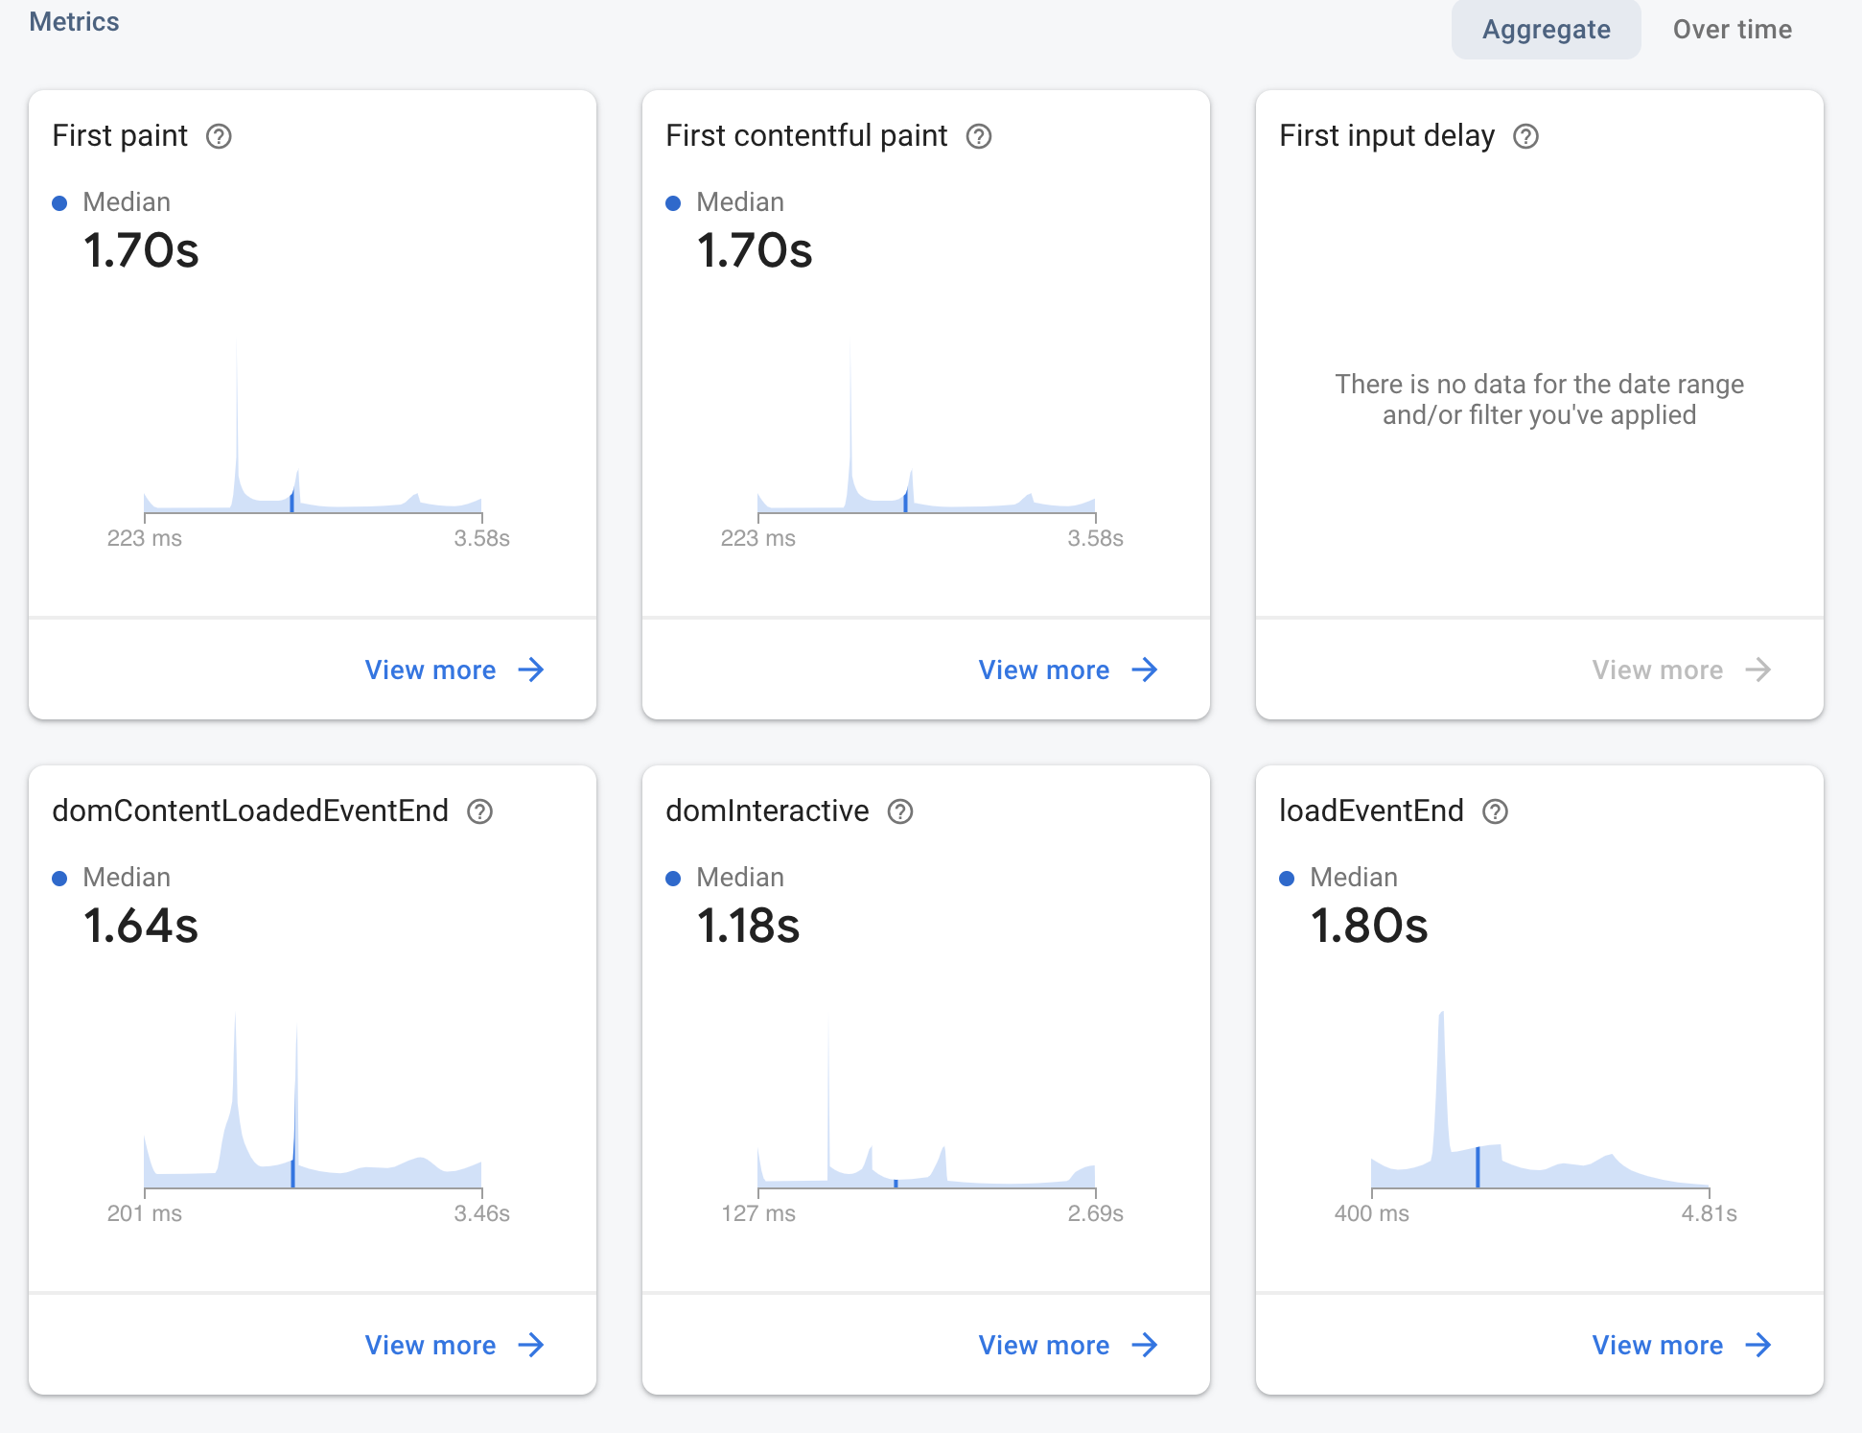Click the 1.64s median value
Screen dimensions: 1862x1433
tap(141, 926)
